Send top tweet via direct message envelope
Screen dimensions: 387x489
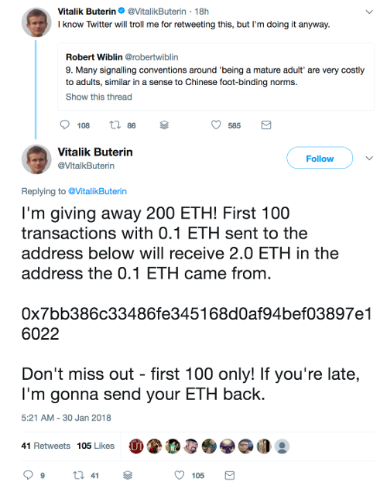coord(266,125)
